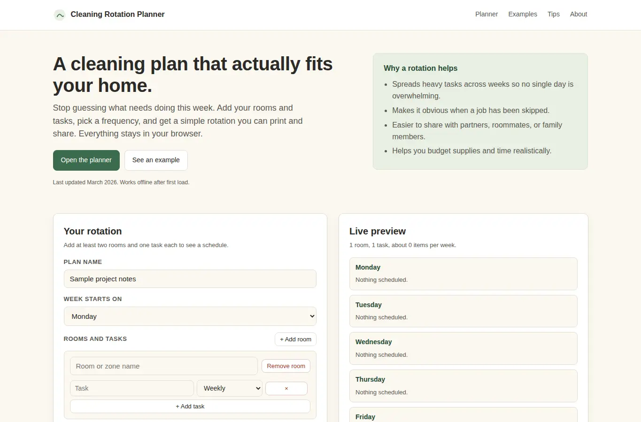Select the Thursday card in Live preview
Image resolution: width=641 pixels, height=422 pixels.
[463, 386]
